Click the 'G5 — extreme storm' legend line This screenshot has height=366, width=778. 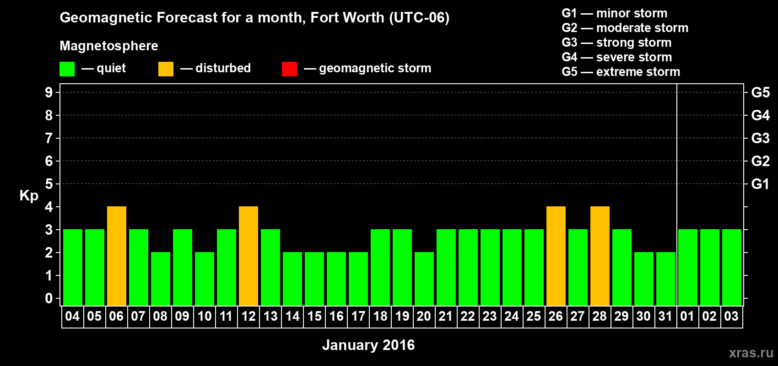[621, 72]
